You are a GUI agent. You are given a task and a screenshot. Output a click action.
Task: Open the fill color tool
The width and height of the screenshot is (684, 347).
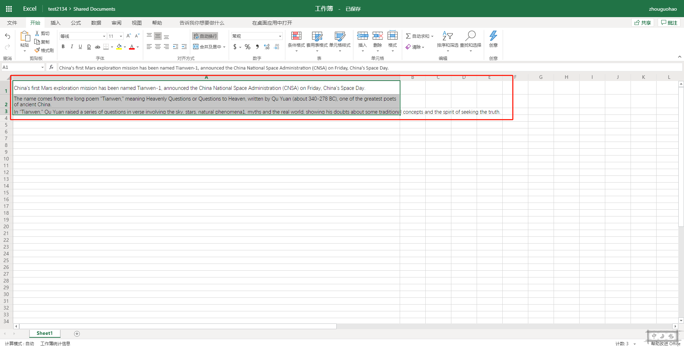pyautogui.click(x=119, y=46)
